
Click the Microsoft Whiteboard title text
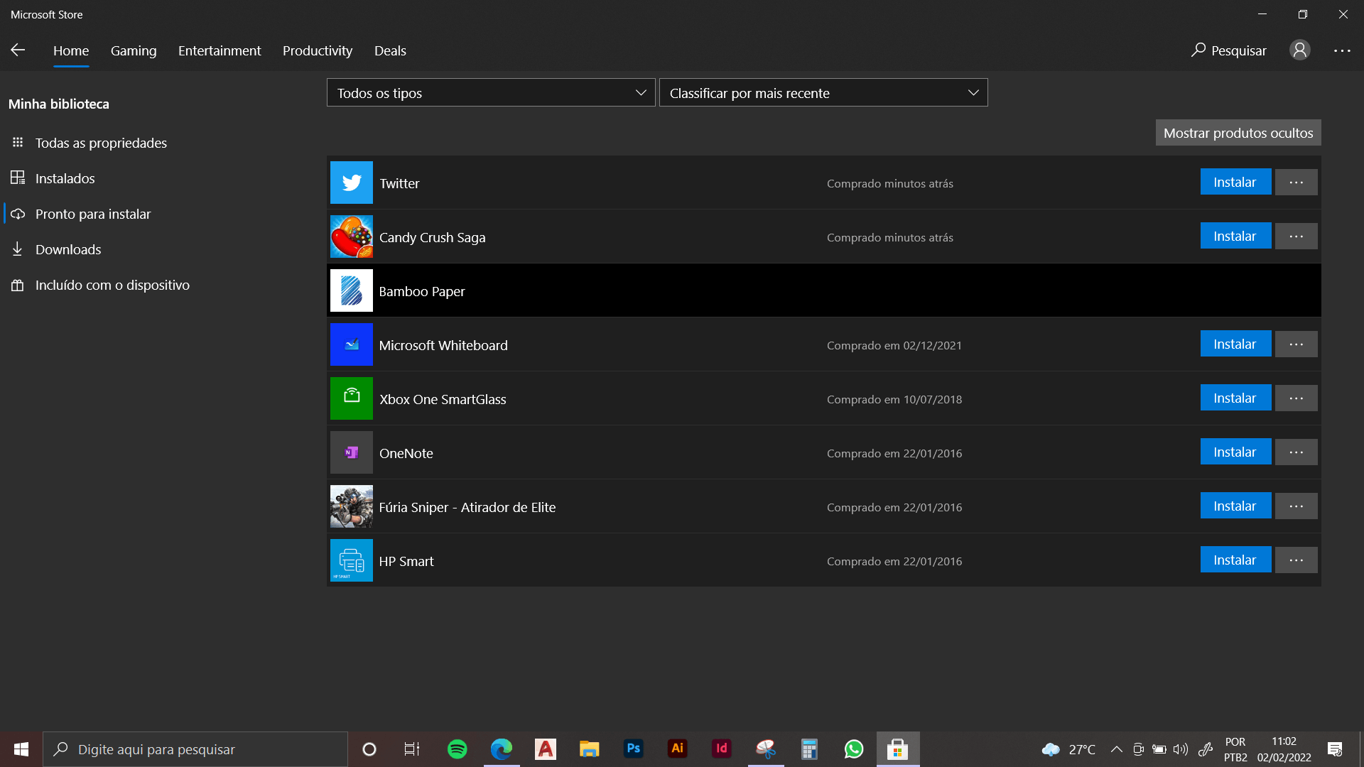click(x=443, y=345)
